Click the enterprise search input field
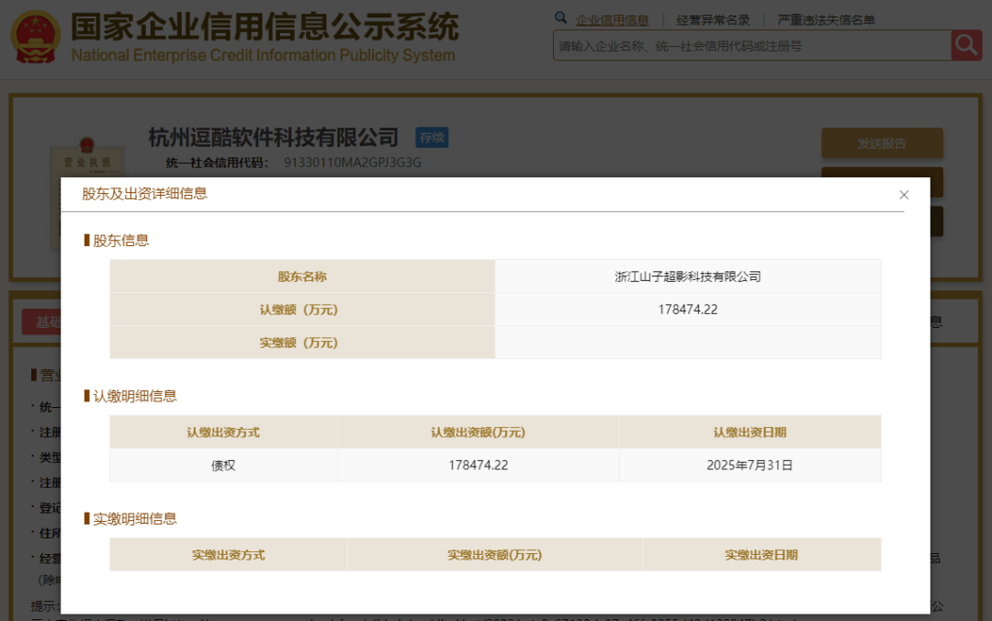Screen dimensions: 992x621 click(x=735, y=45)
